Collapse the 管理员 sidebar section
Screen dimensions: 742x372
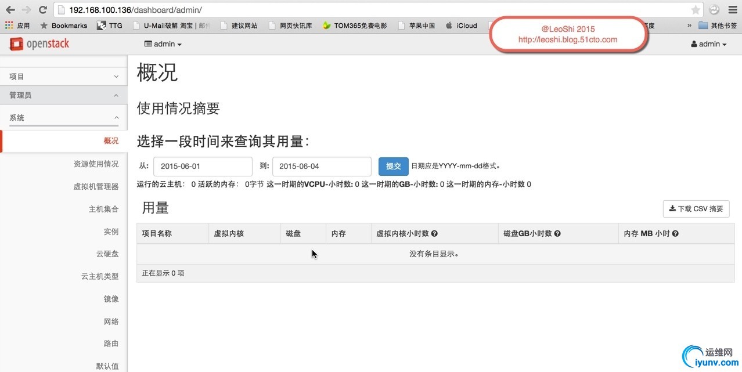(64, 95)
